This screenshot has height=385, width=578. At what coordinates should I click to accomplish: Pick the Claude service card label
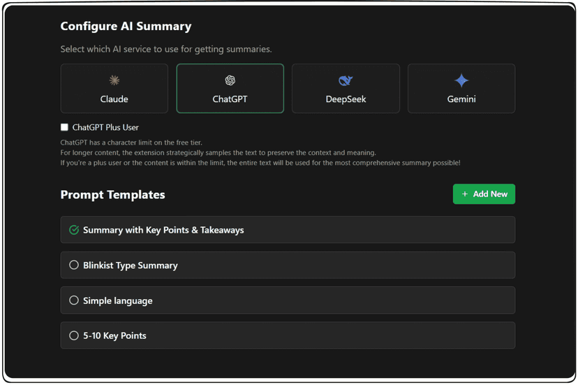114,99
